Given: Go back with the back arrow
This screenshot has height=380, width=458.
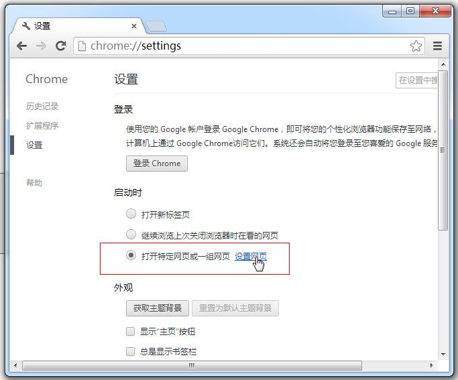Looking at the screenshot, I should coord(22,46).
